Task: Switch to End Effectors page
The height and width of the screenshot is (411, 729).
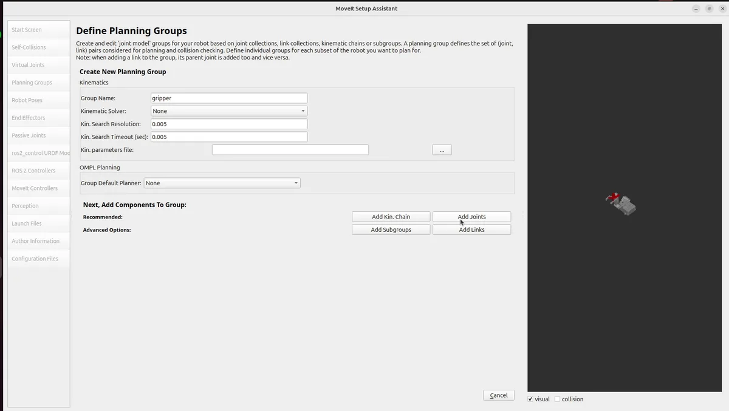Action: tap(39, 118)
